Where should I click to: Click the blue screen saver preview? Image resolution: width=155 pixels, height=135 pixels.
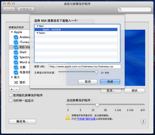135,58
